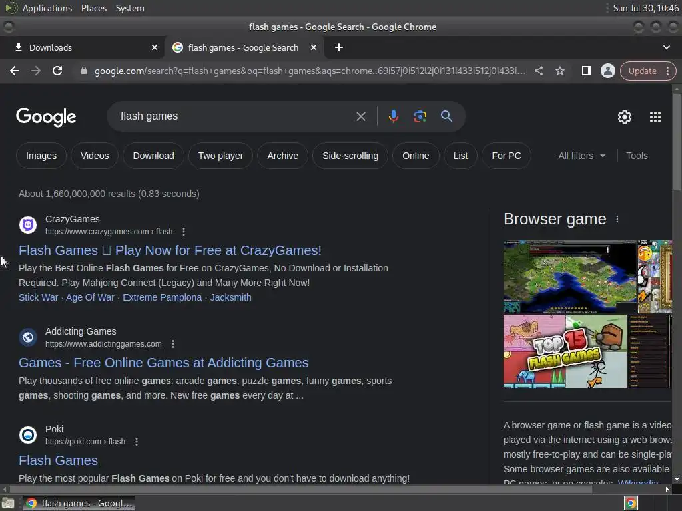
Task: Open the Chrome side panel icon
Action: [x=586, y=71]
